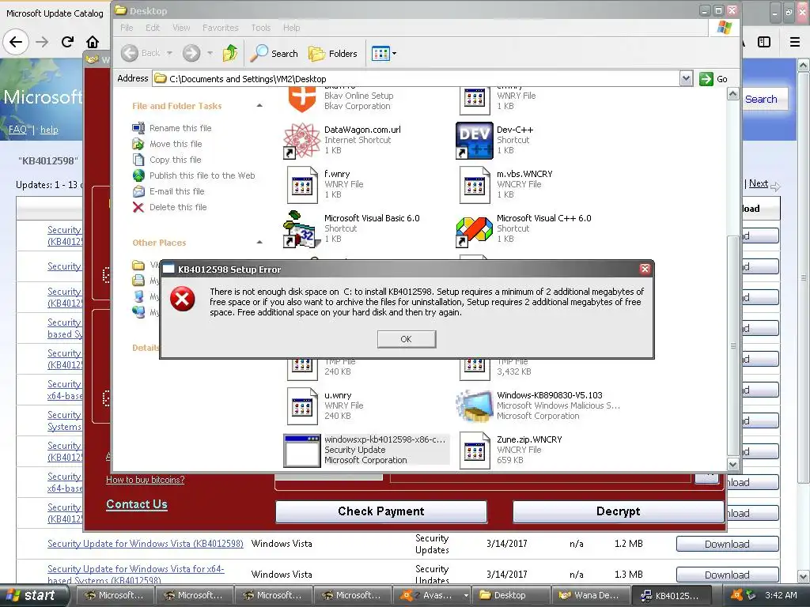Click the Explorer file list scroll down arrow
Screen dimensions: 810x607
click(732, 464)
